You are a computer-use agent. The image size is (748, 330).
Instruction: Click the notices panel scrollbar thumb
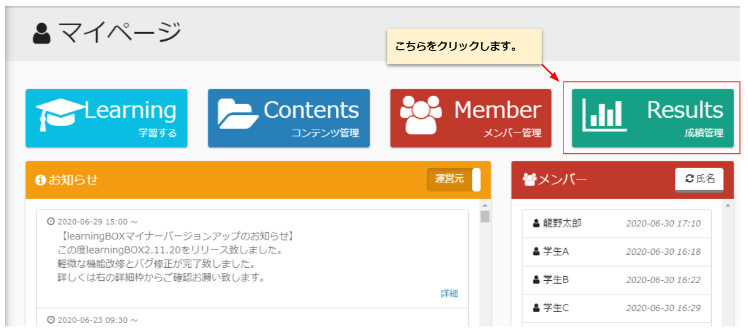click(485, 217)
